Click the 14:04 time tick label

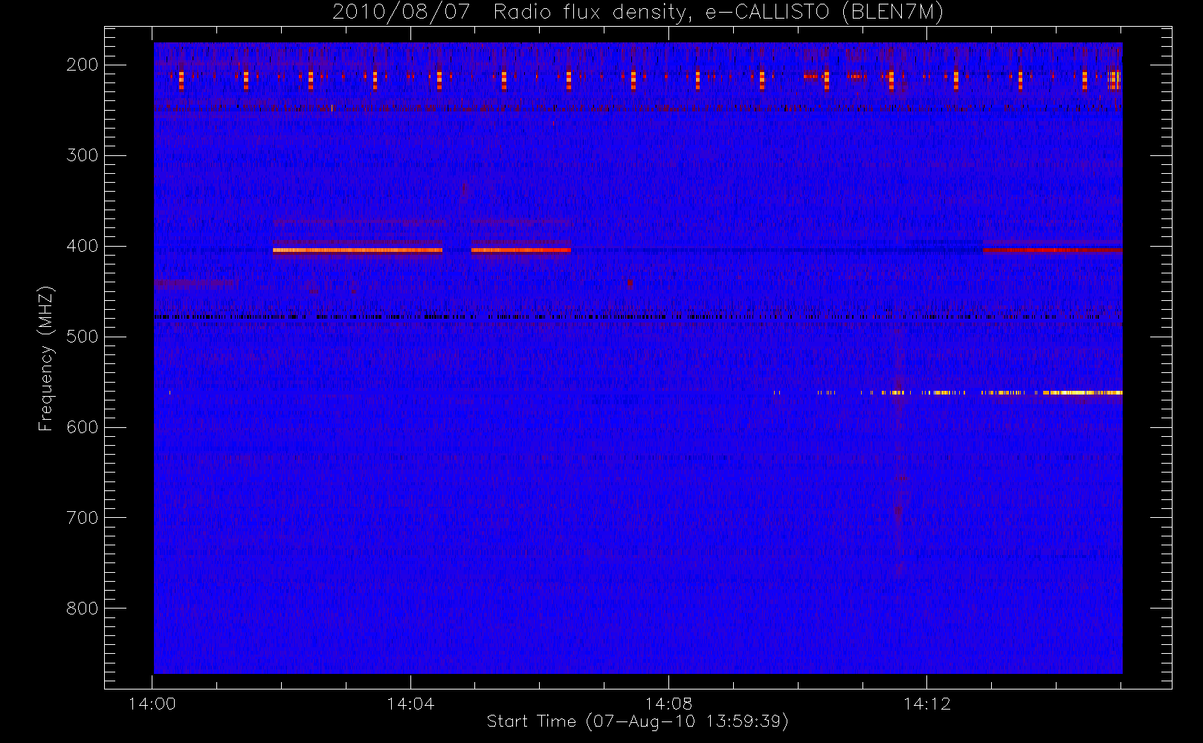point(410,704)
